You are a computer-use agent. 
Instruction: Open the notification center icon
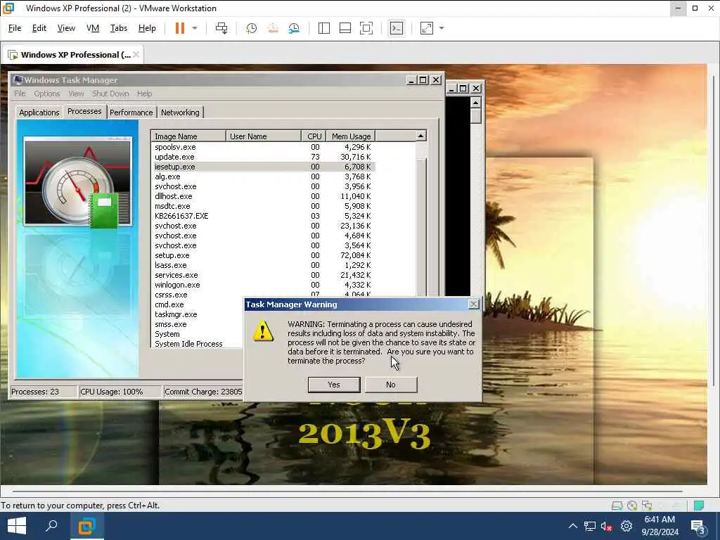[698, 526]
